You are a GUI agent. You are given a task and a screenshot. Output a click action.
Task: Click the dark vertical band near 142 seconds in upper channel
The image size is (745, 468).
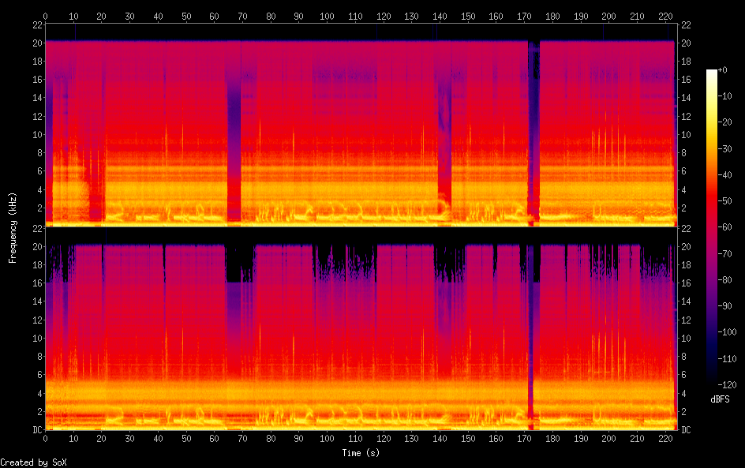click(x=444, y=134)
